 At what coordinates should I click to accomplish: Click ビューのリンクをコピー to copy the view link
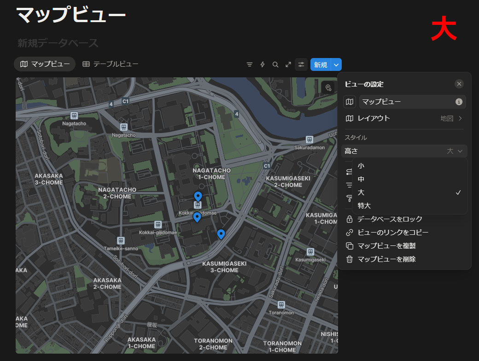393,233
